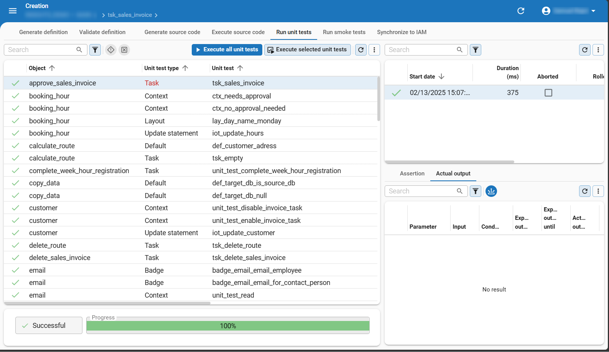
Task: Refresh the unit test list
Action: (361, 50)
